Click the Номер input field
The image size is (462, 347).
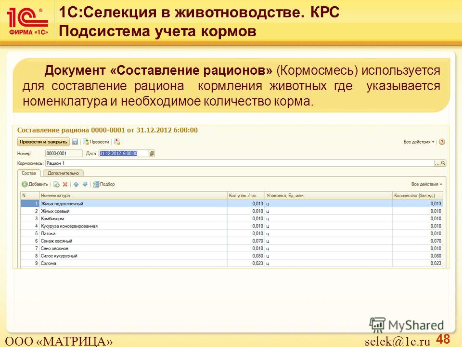[64, 153]
